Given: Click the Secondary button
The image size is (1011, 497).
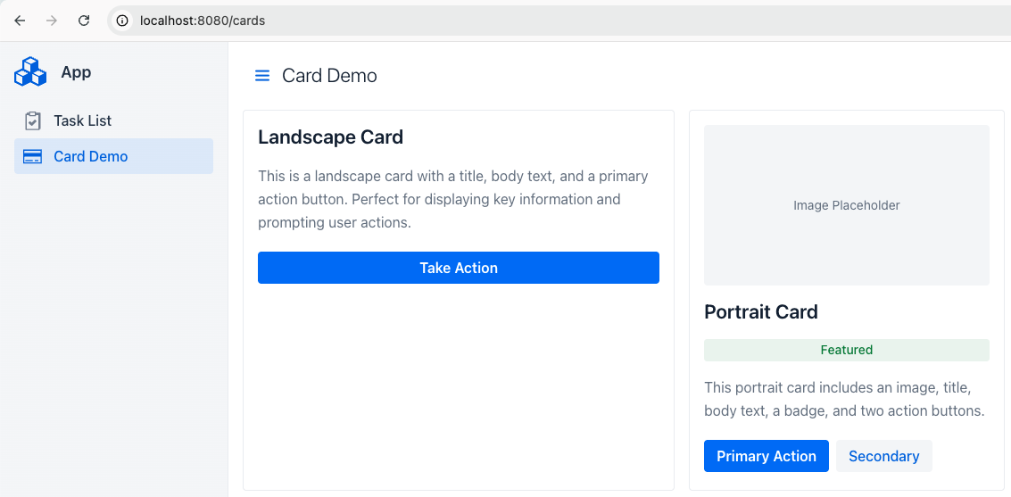Looking at the screenshot, I should pos(883,456).
